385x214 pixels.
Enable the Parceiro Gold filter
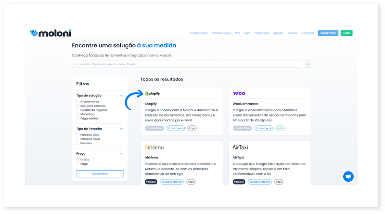point(78,135)
